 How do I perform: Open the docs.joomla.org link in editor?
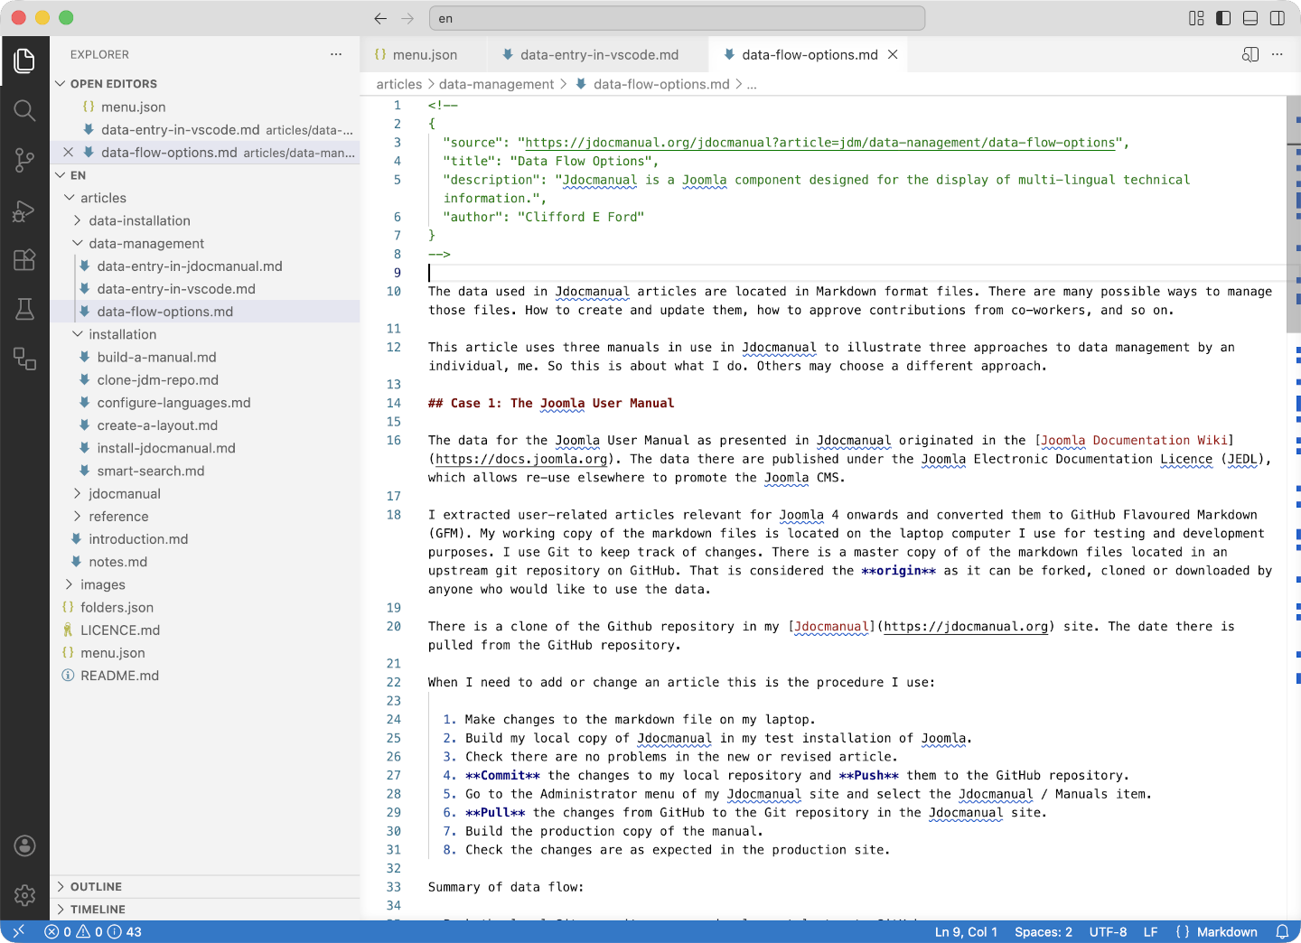[522, 459]
